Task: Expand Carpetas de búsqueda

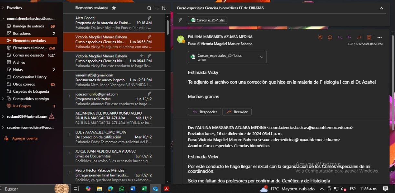Action: (x=31, y=91)
